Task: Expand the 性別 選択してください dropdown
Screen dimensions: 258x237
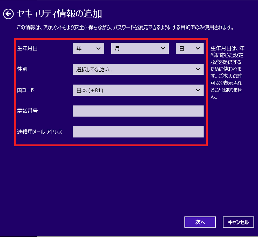Action: click(x=138, y=69)
